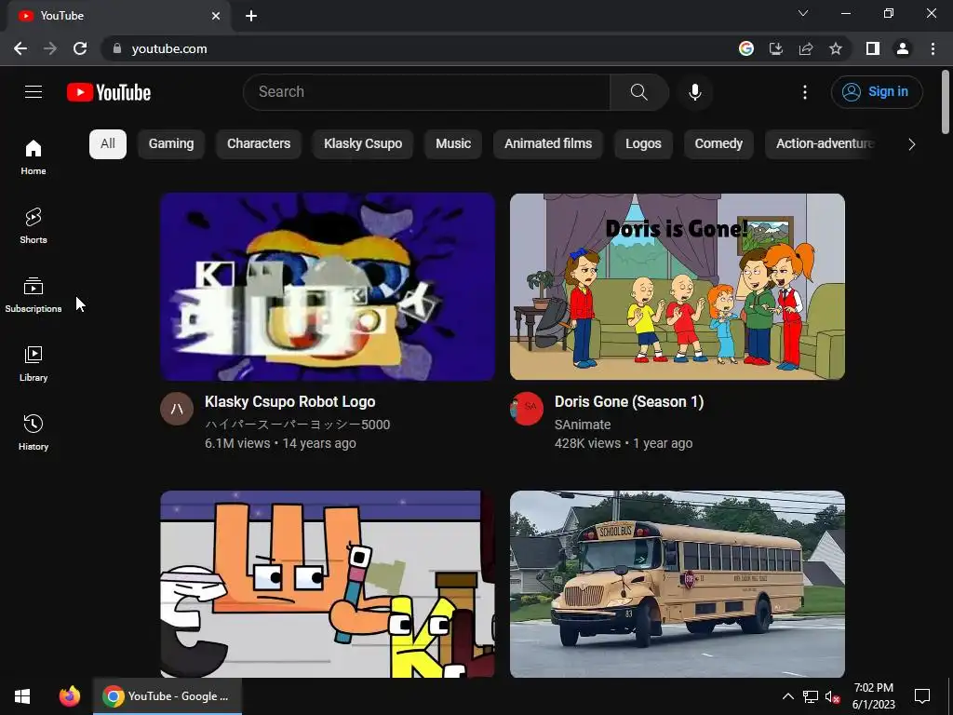The image size is (953, 715).
Task: Open SAnimate channel name link
Action: [x=583, y=425]
